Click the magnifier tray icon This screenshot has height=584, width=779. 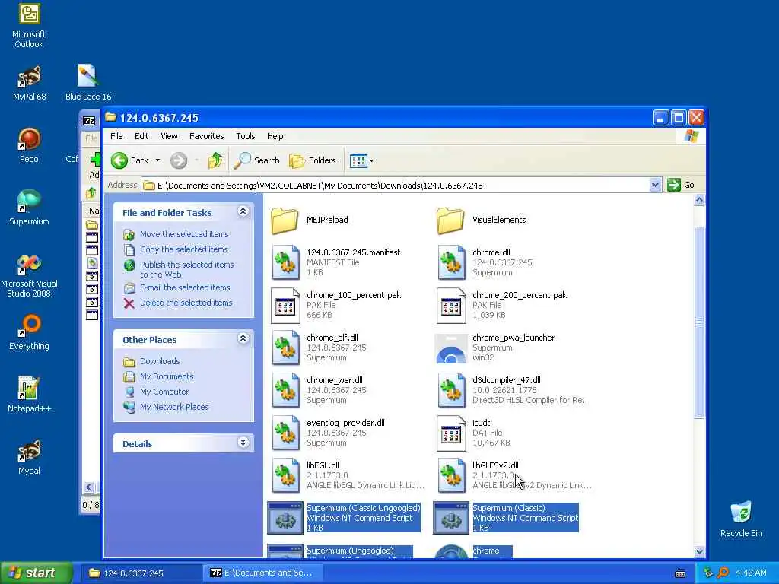coord(723,573)
